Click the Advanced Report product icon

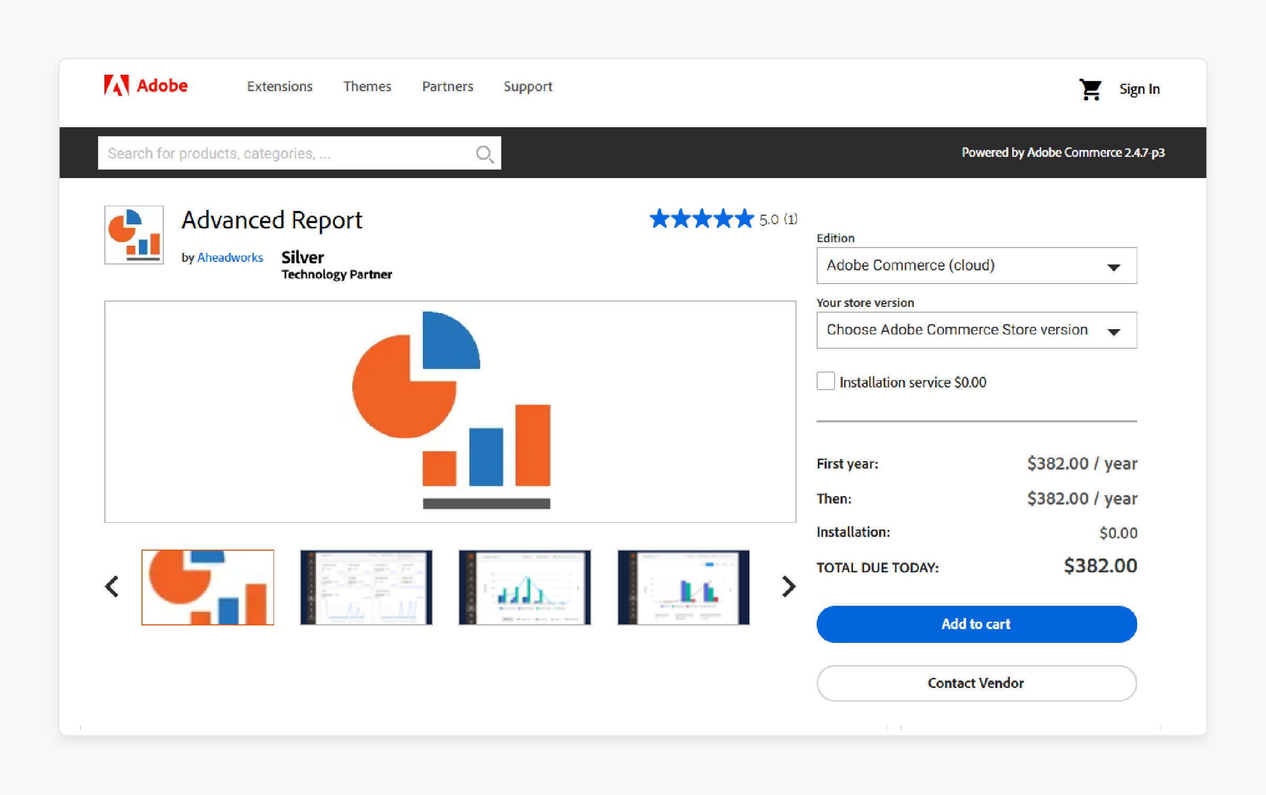click(x=134, y=235)
